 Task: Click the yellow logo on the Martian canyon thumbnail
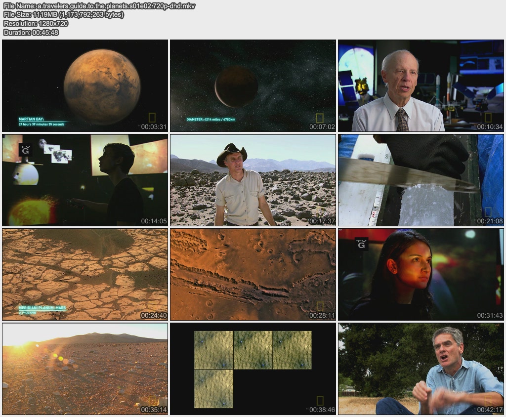(320, 306)
